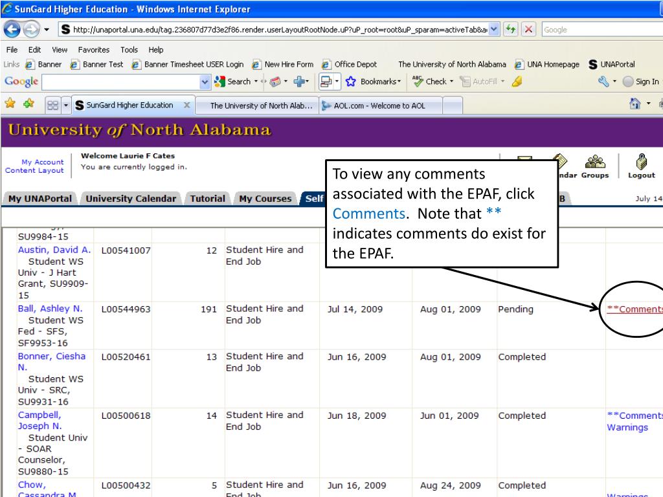Select the My UNAPortal portal tab
This screenshot has height=497, width=663.
pos(40,199)
